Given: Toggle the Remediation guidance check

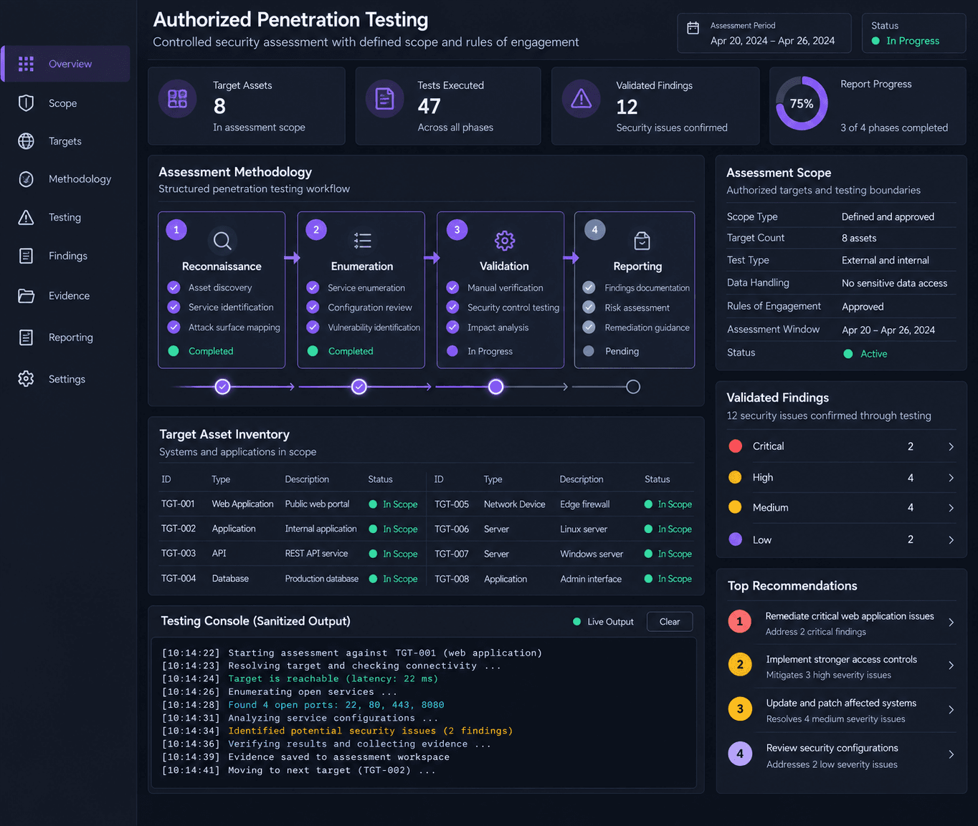Looking at the screenshot, I should point(589,327).
